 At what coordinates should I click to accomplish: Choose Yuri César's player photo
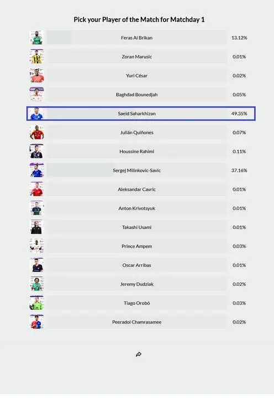tap(37, 75)
